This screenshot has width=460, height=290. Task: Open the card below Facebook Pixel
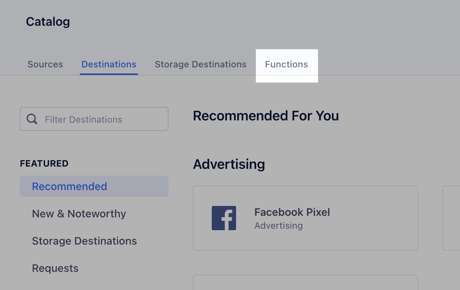tap(306, 282)
